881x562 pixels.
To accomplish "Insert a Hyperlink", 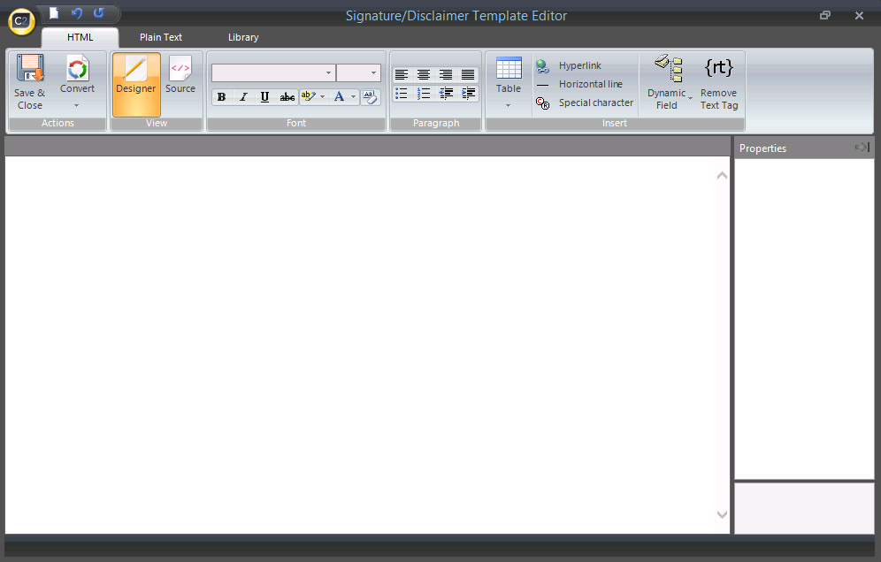I will [569, 65].
